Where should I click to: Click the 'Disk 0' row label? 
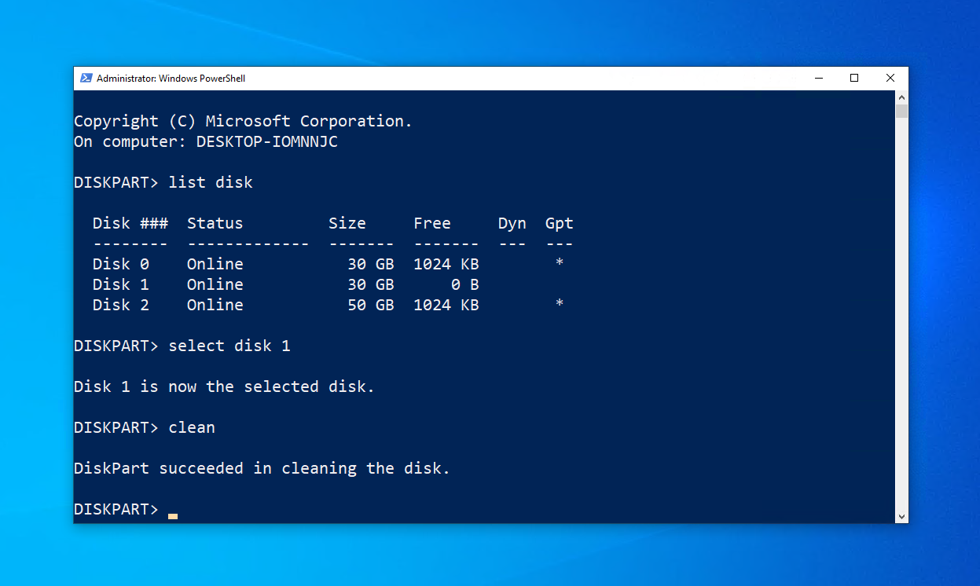pos(120,264)
